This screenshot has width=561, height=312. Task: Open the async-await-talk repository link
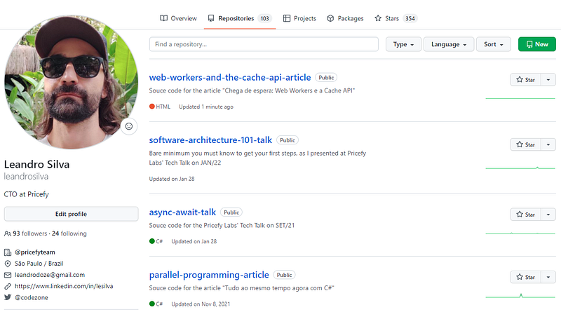pos(182,212)
